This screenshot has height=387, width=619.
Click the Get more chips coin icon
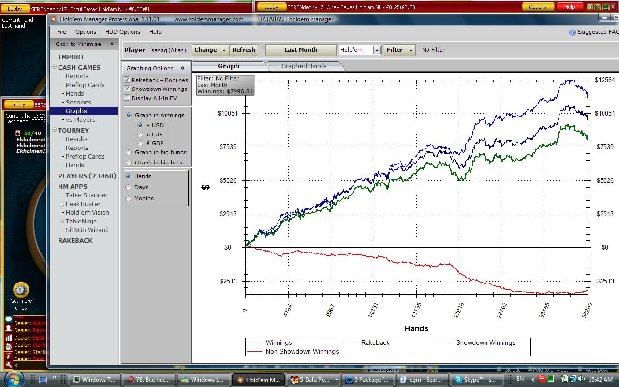coord(21,290)
